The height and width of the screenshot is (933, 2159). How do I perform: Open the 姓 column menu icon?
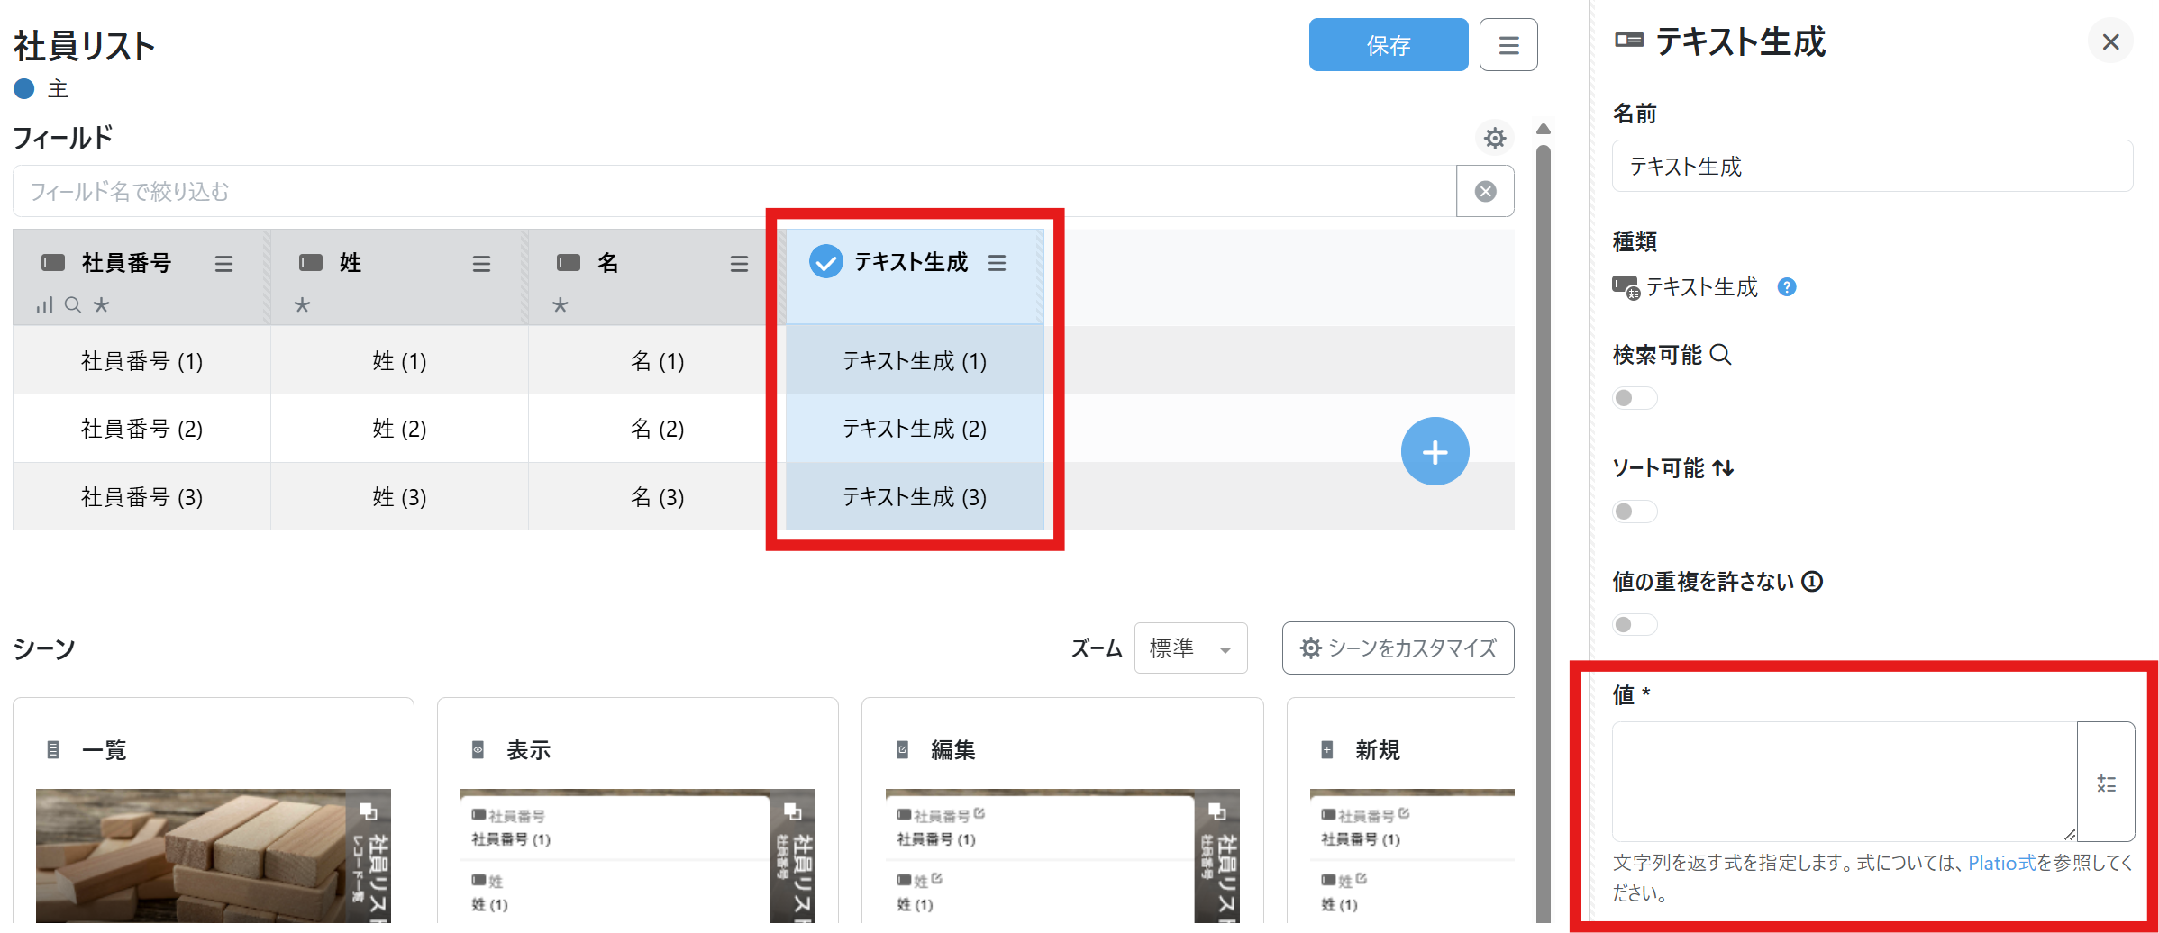pos(481,263)
